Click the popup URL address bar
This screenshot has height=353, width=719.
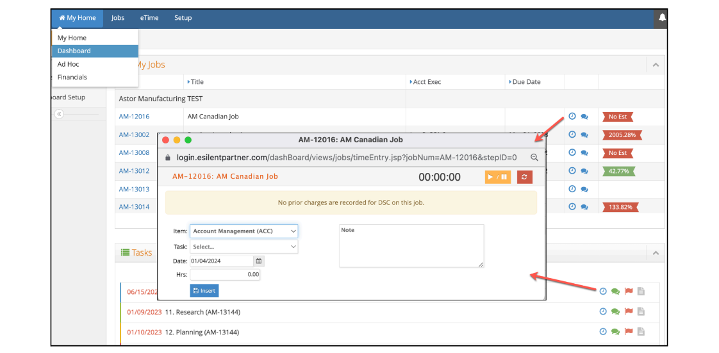pyautogui.click(x=346, y=157)
